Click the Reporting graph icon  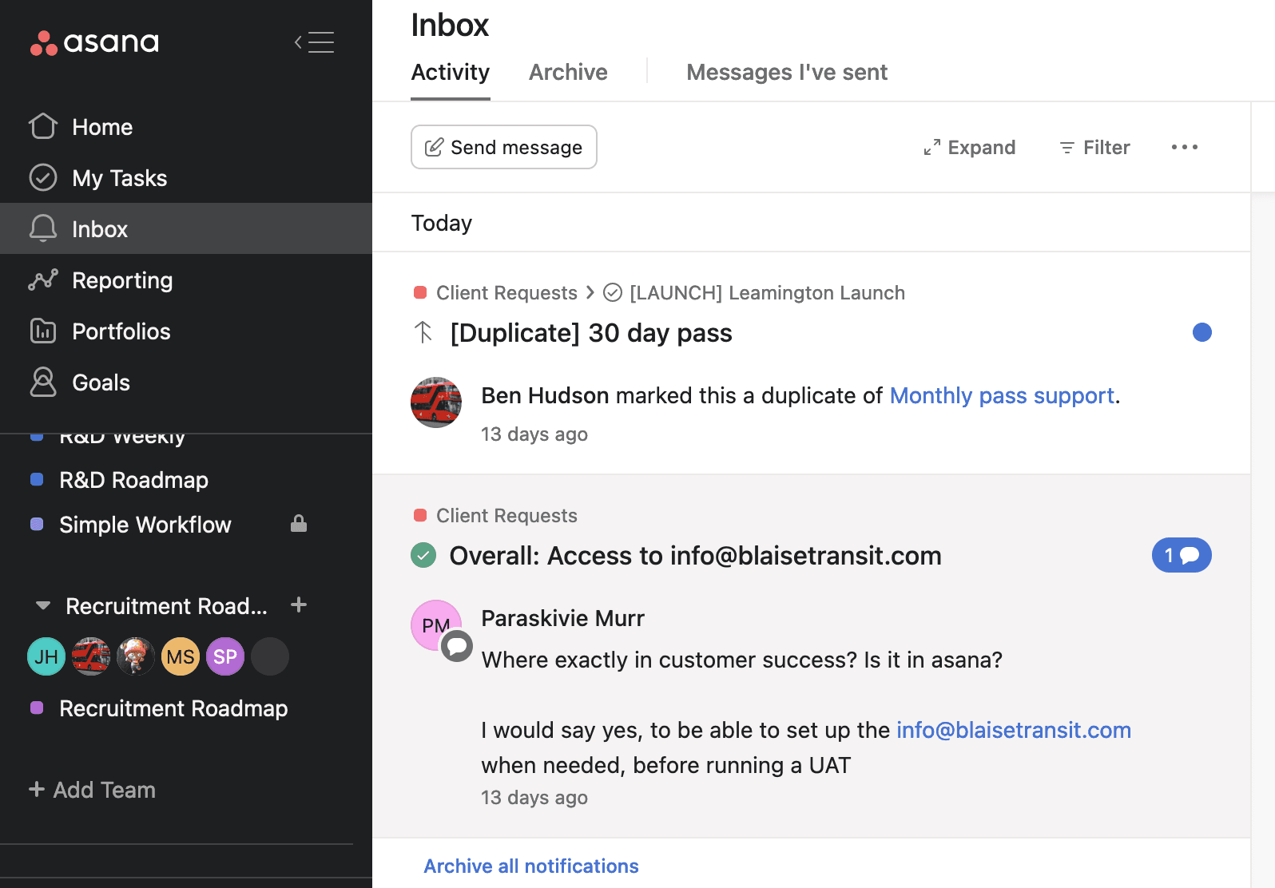[43, 279]
